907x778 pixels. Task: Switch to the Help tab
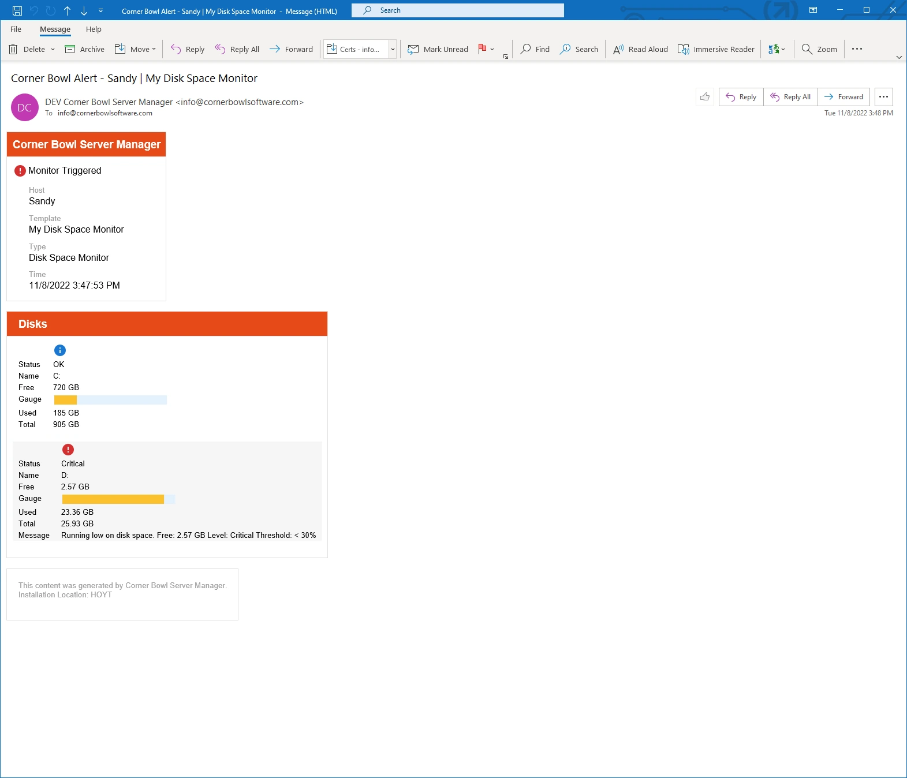[94, 29]
